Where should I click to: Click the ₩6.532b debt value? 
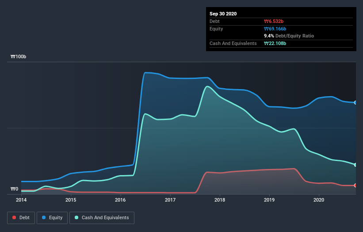pos(274,21)
